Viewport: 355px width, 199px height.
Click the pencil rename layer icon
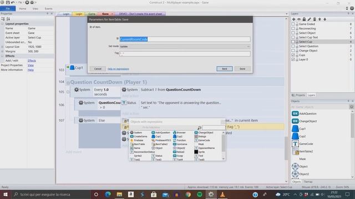[310, 19]
